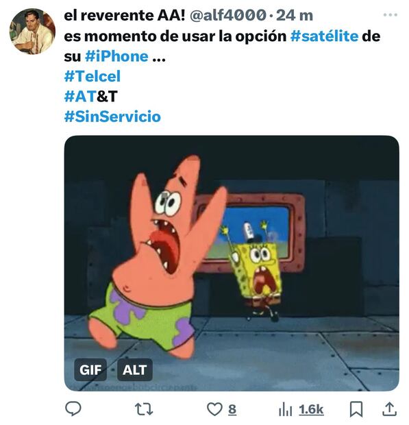Screen dimensions: 409x425
Task: Click the GIF badge on the media
Action: point(90,369)
